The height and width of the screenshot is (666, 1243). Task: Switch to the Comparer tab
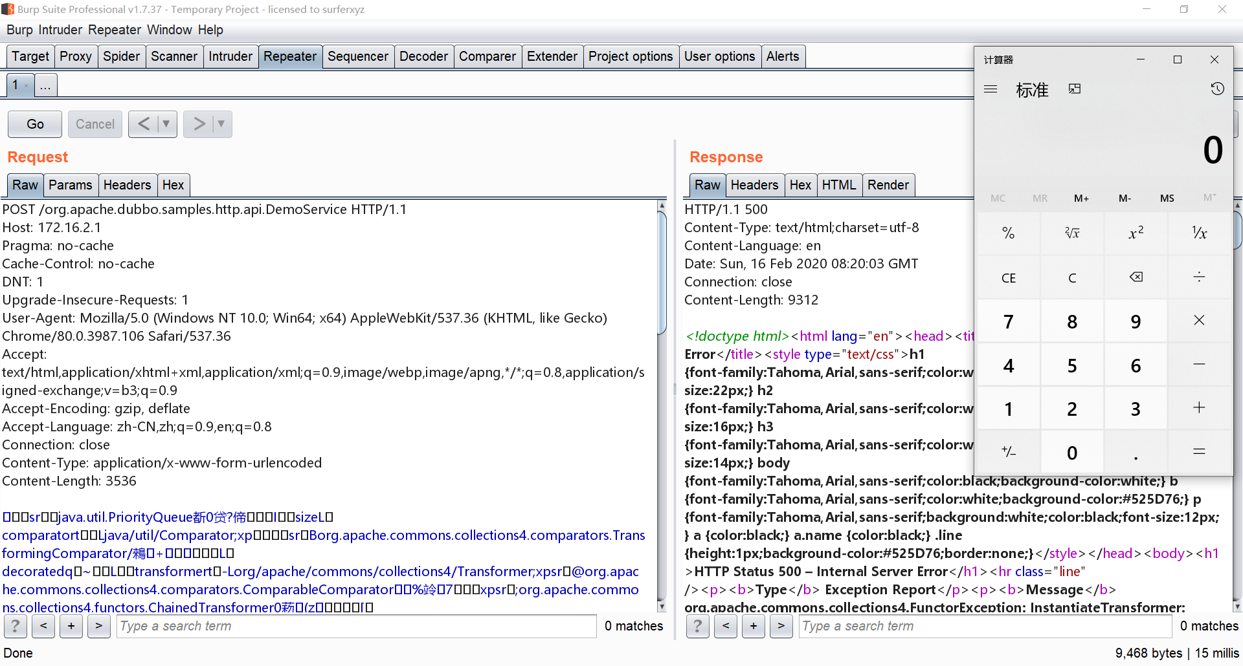point(487,56)
